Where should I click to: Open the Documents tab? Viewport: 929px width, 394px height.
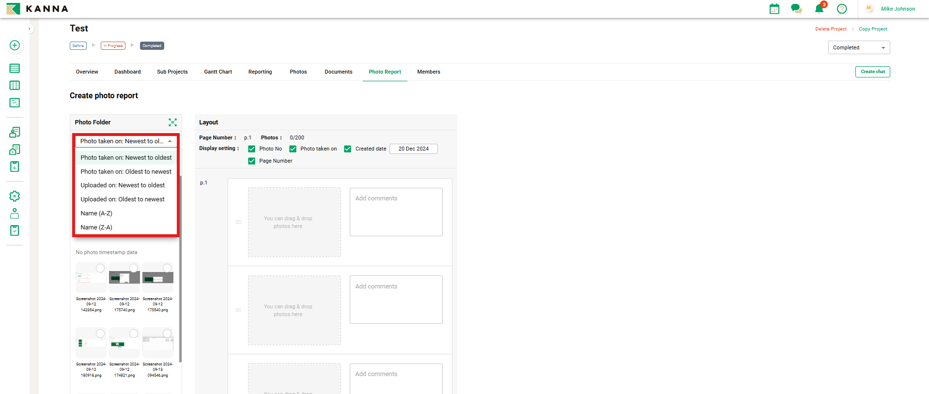(338, 72)
